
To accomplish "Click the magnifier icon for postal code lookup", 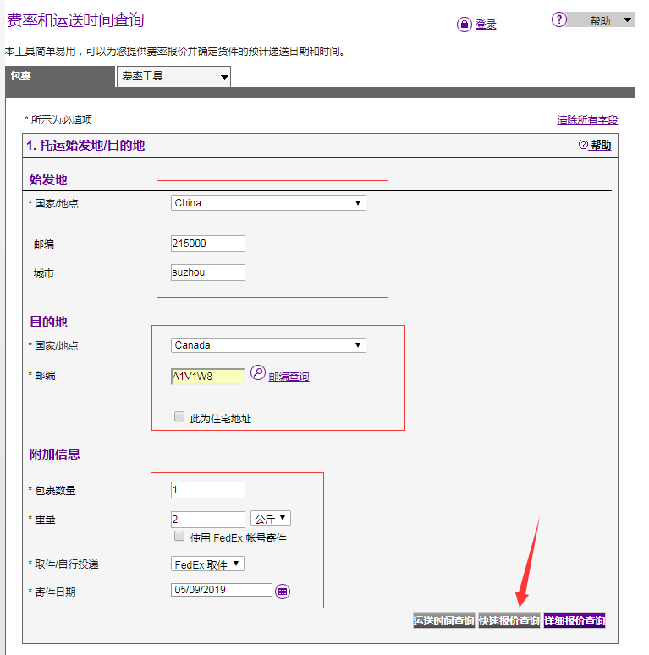I will click(258, 373).
